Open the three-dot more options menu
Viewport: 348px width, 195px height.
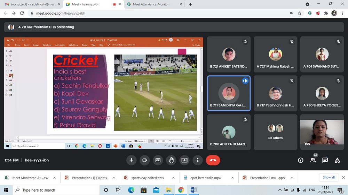coord(198,160)
